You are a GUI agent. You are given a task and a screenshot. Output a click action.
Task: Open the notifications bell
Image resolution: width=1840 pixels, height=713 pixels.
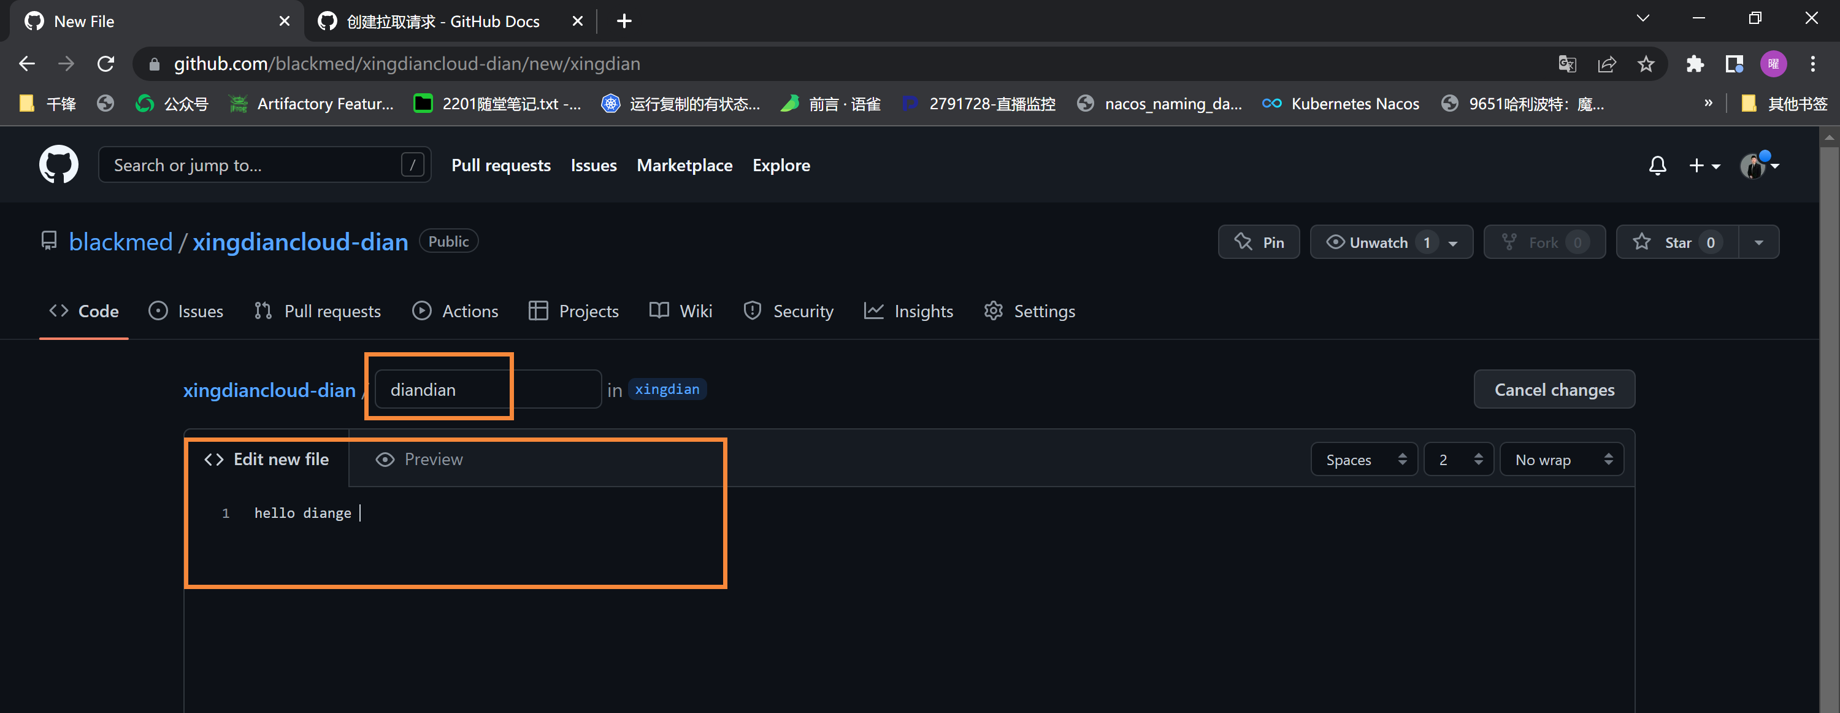(1657, 166)
